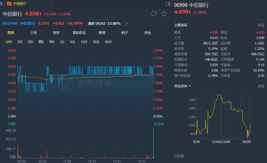Click the 498.34 volume axis label
This screenshot has width=267, height=163.
tap(11, 130)
